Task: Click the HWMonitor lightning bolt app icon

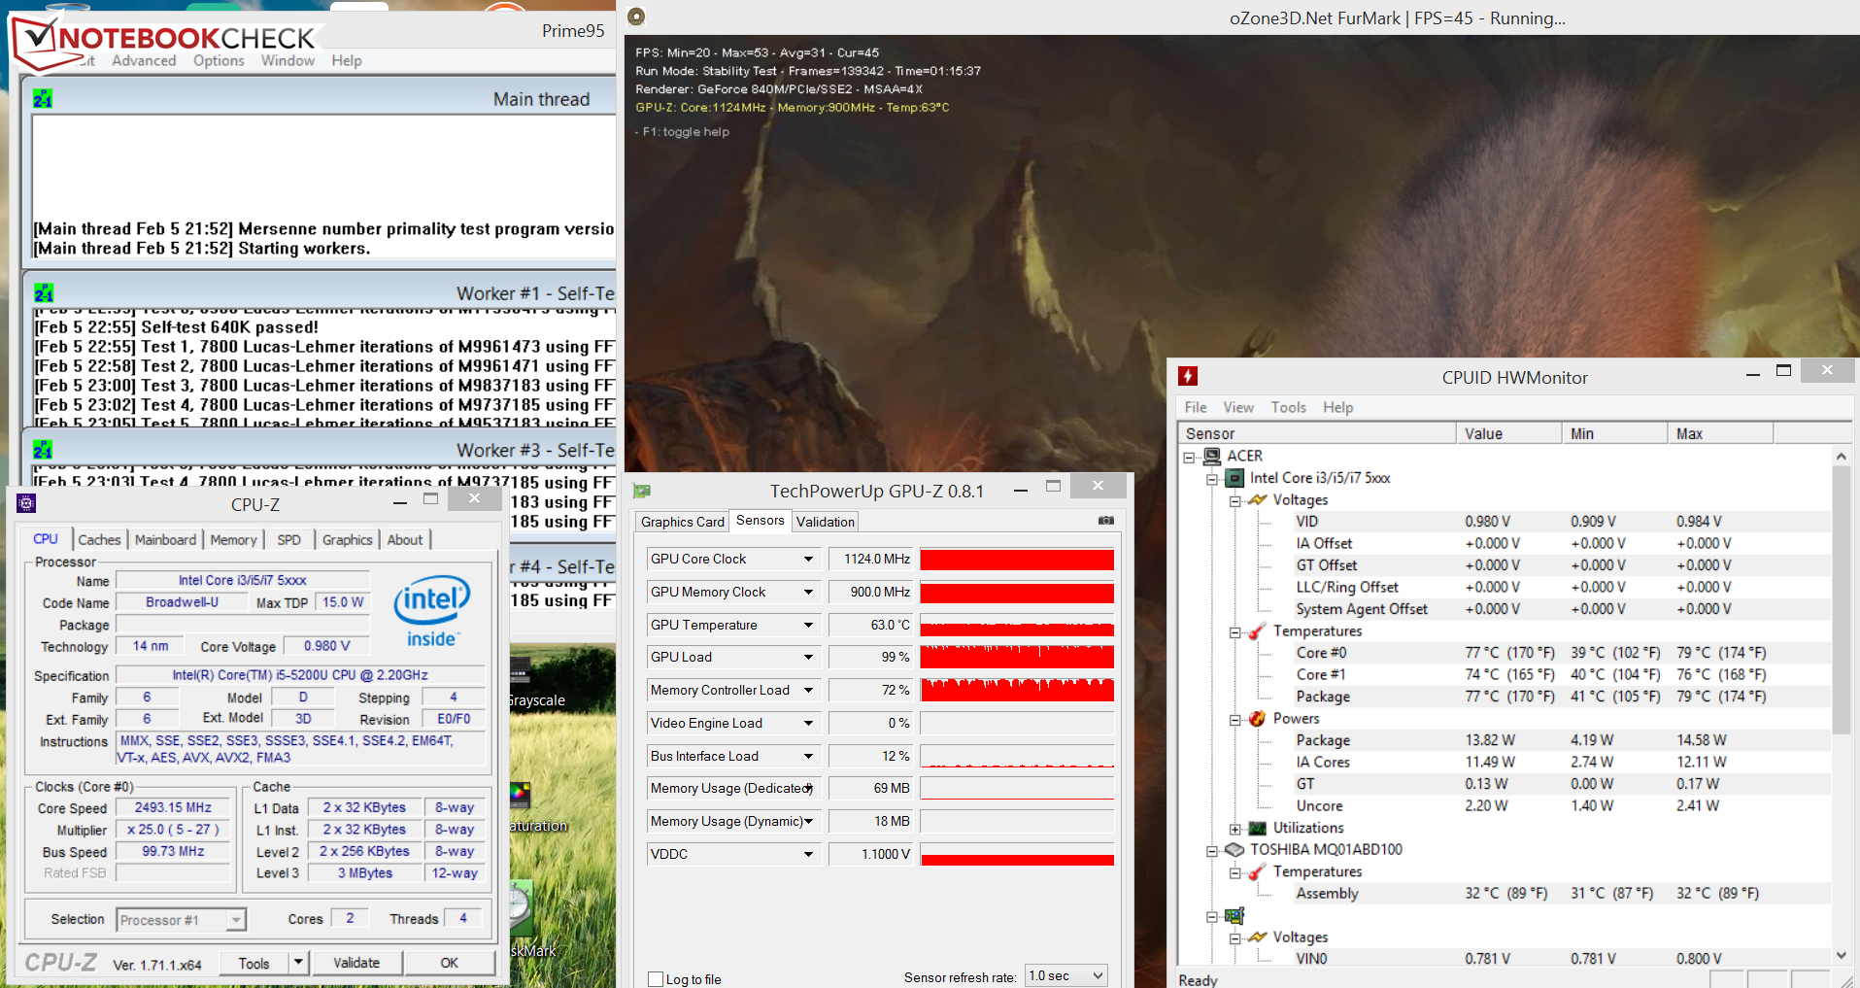Action: pos(1188,377)
